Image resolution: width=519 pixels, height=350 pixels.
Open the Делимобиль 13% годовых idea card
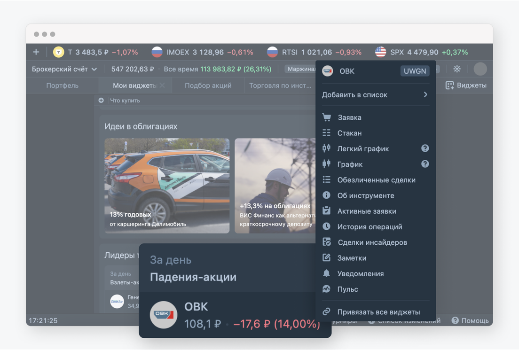pos(167,186)
